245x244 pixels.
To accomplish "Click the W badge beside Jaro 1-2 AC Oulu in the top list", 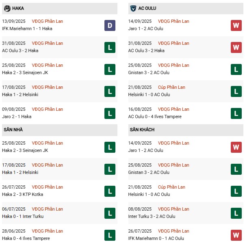I will click(236, 25).
